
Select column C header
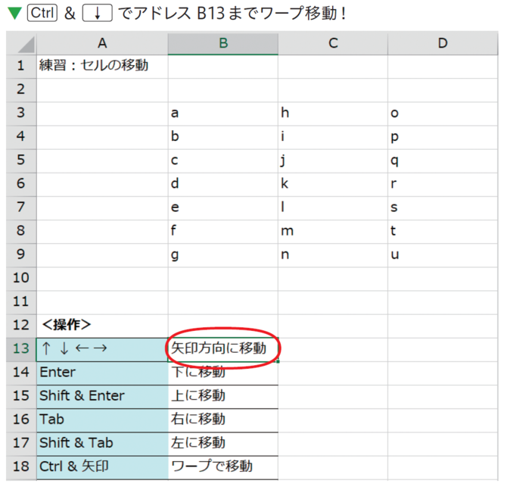(x=333, y=43)
